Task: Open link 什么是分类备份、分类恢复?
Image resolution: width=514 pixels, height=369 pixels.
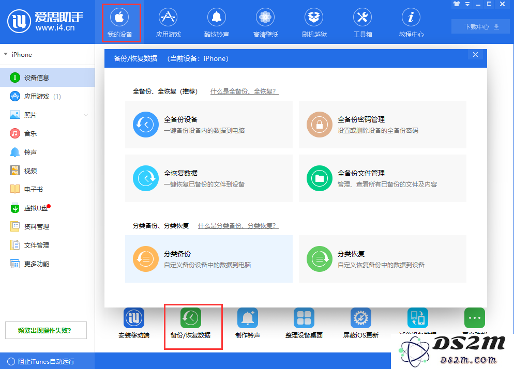Action: [x=238, y=226]
